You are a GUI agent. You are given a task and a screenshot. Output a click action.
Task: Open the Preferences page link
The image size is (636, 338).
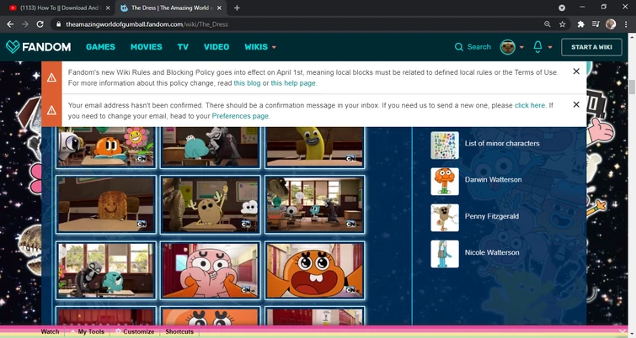(x=240, y=116)
